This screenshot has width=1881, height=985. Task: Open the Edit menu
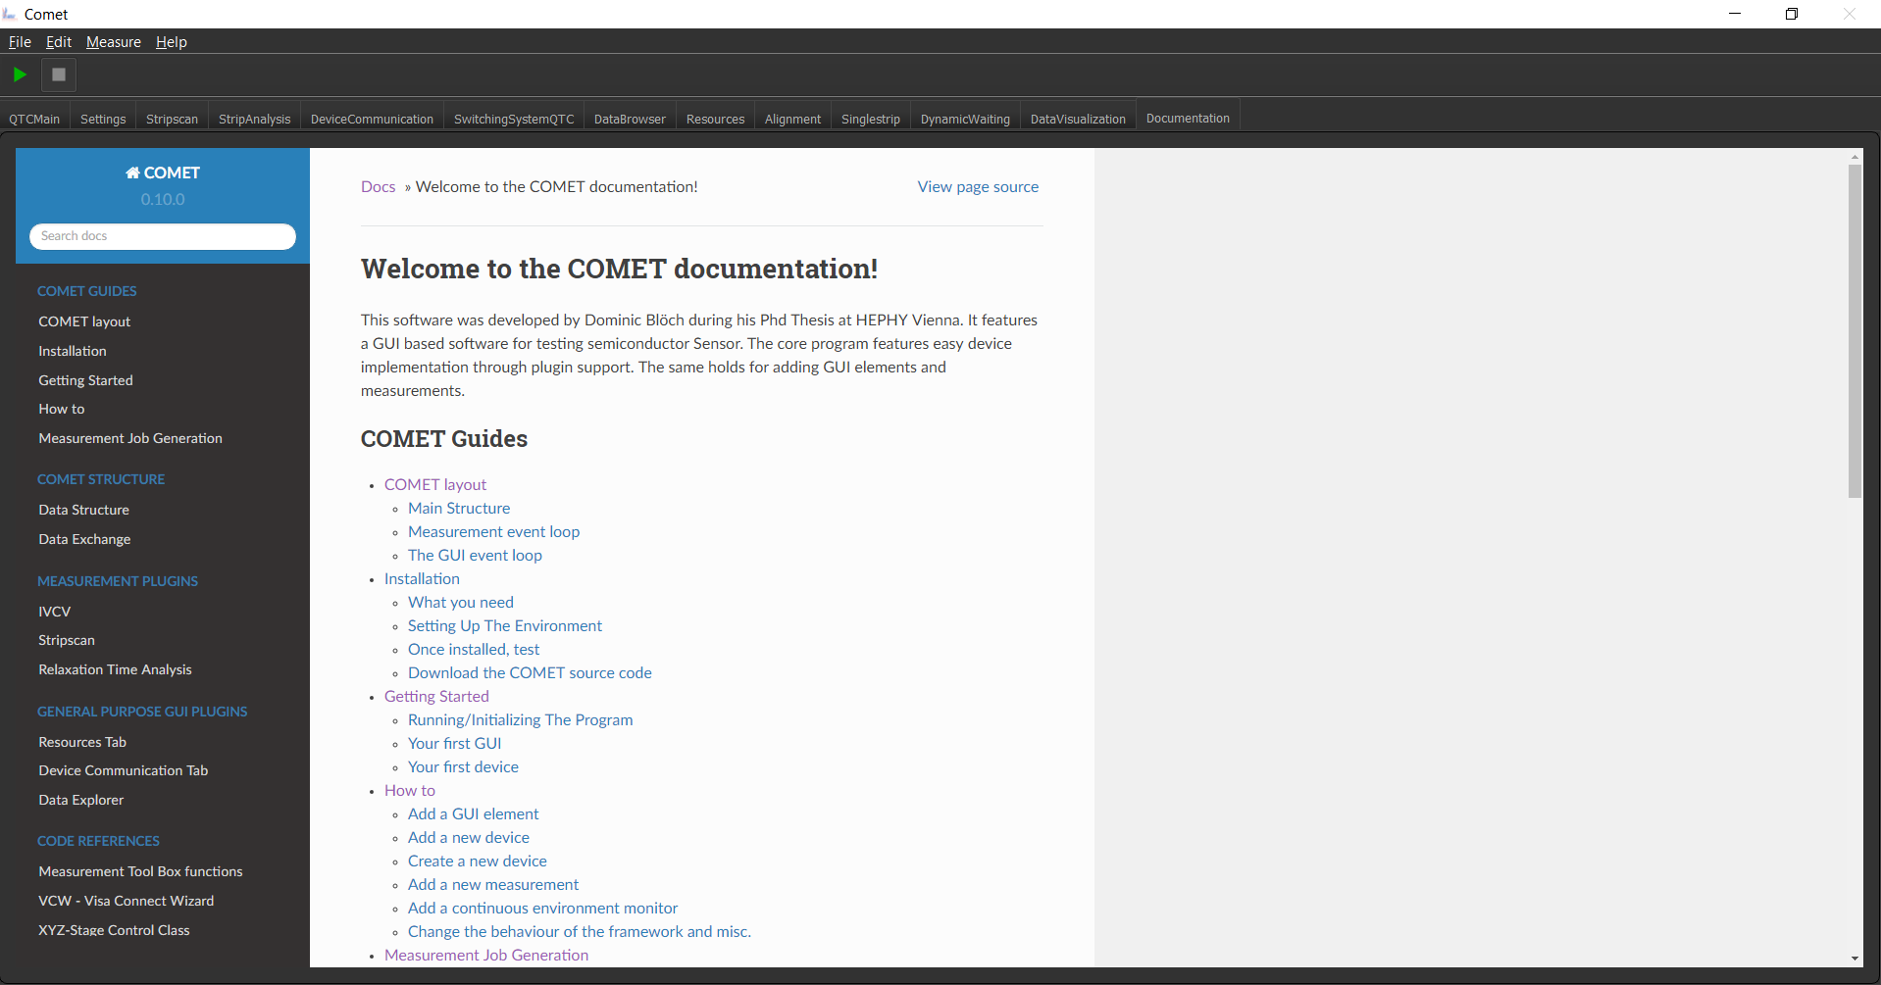pos(59,42)
